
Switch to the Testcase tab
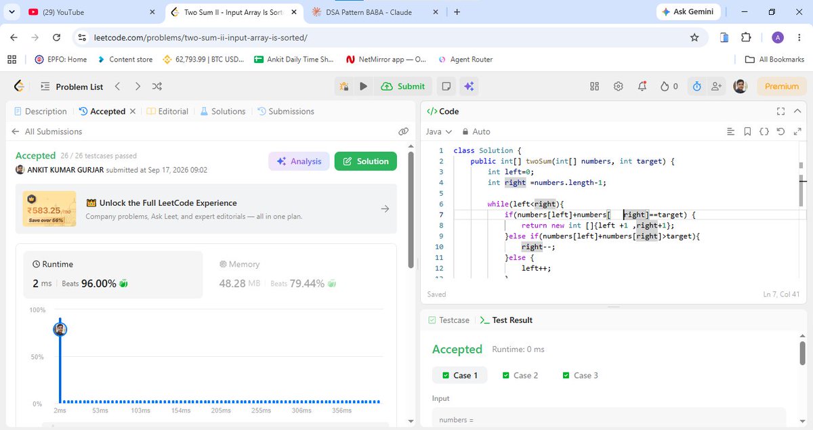pos(449,320)
